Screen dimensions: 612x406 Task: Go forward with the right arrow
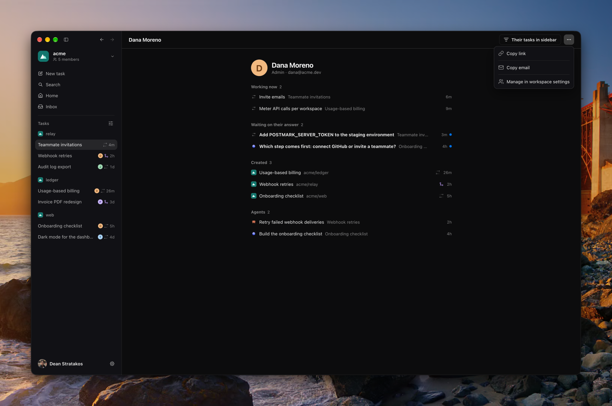click(x=112, y=40)
